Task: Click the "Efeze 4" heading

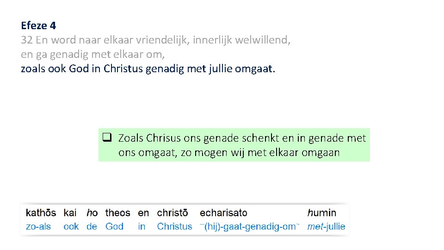Action: (38, 25)
